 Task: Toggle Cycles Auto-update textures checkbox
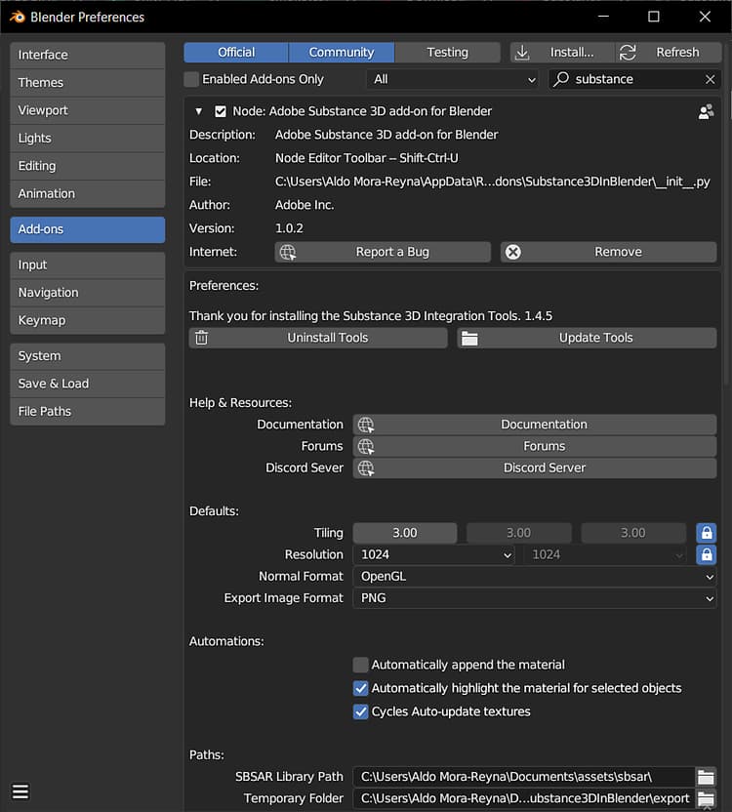(361, 711)
